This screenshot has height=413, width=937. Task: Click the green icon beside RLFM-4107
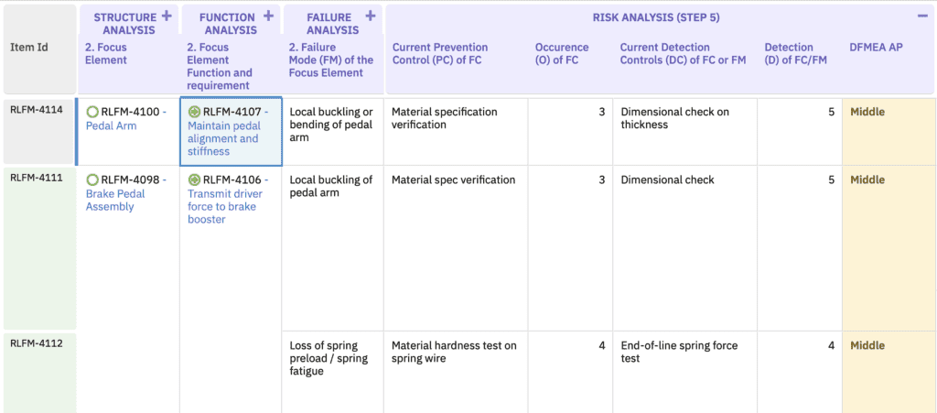194,112
